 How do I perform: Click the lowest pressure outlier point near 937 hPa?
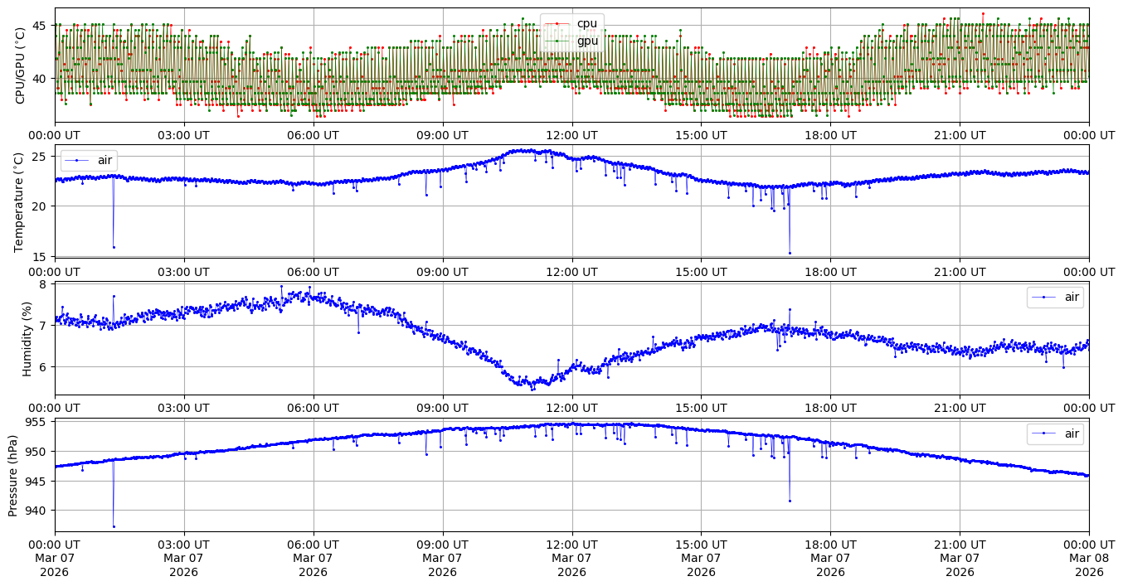coord(114,526)
